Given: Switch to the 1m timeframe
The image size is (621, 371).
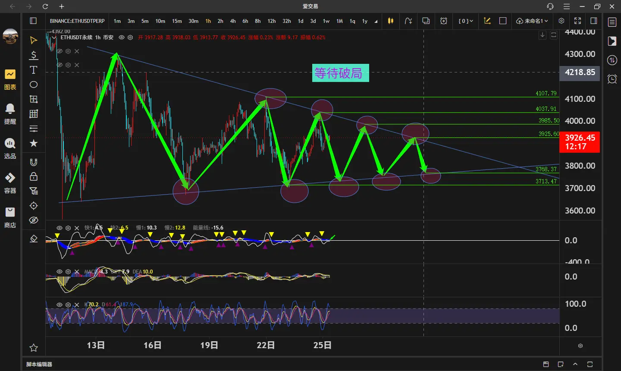Looking at the screenshot, I should click(x=117, y=21).
